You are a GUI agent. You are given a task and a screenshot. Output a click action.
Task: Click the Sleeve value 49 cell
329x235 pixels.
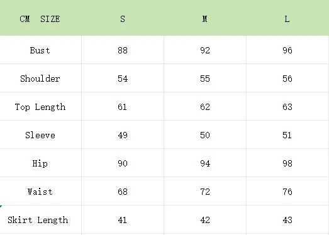123,134
